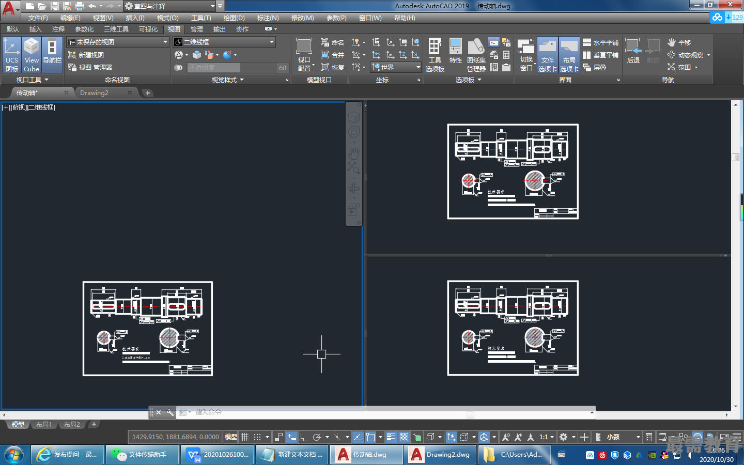Toggle Layout Tabs (布局选项卡)
Image resolution: width=744 pixels, height=465 pixels.
569,54
